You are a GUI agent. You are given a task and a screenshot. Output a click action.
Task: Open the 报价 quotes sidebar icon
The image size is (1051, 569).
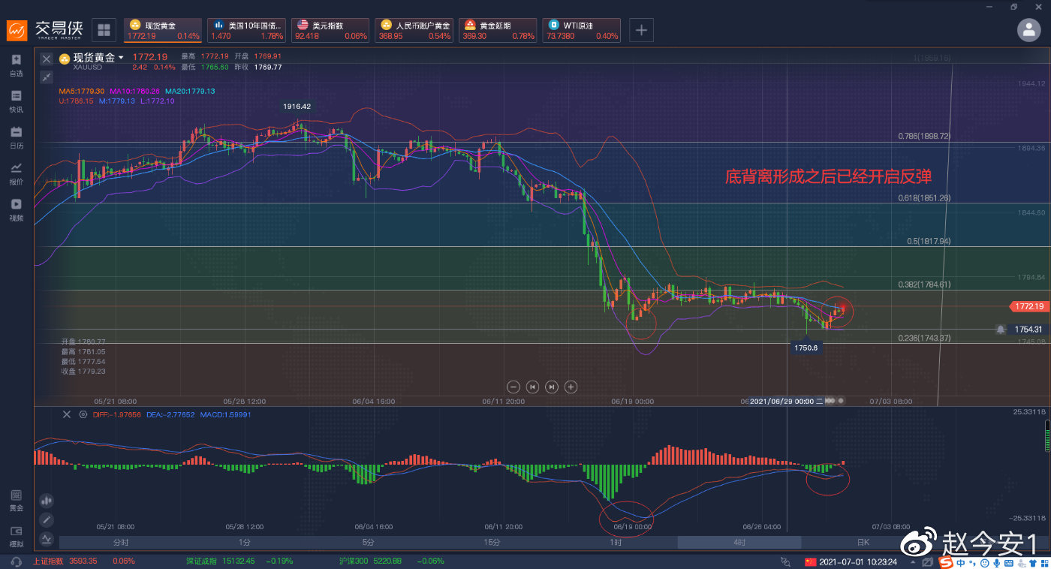point(17,168)
